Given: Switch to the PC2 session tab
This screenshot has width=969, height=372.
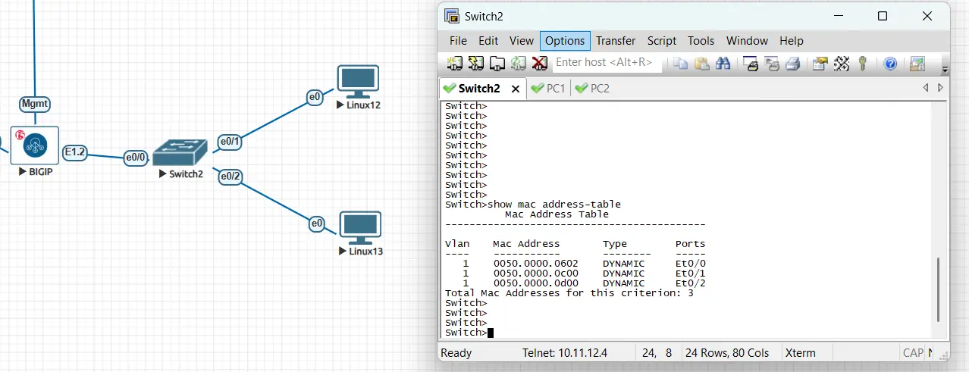Looking at the screenshot, I should click(592, 88).
